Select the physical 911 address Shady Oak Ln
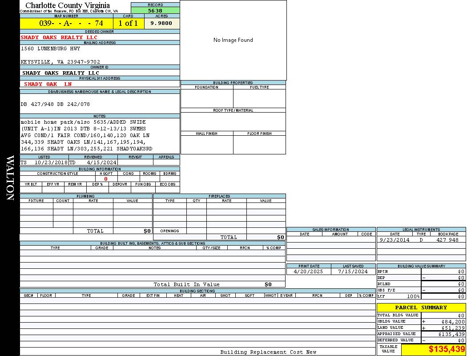This screenshot has height=356, width=467. 48,84
